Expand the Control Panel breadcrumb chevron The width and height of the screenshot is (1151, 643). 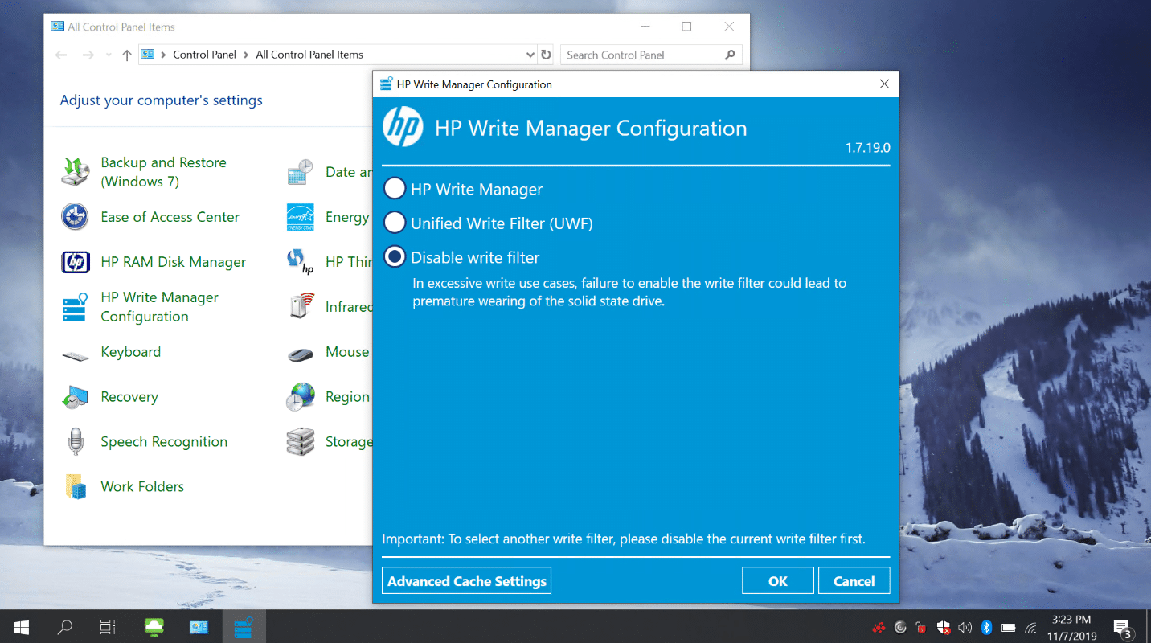pyautogui.click(x=246, y=55)
